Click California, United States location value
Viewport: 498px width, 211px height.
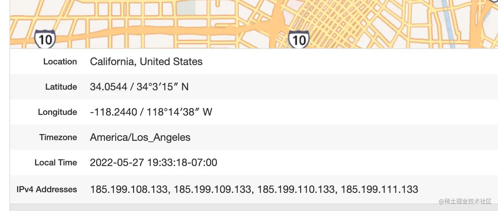click(146, 62)
